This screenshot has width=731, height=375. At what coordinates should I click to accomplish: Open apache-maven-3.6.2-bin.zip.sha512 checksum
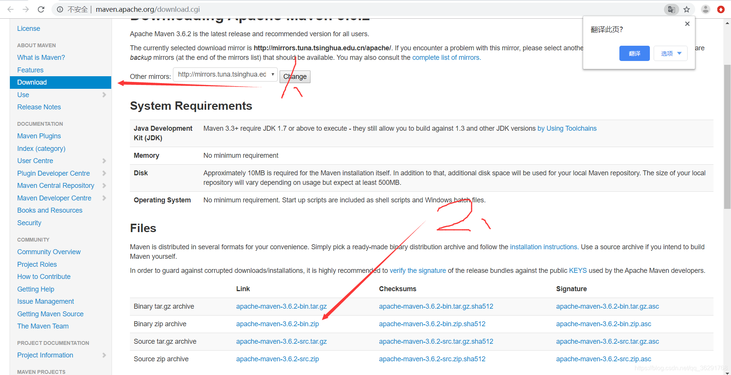tap(432, 324)
